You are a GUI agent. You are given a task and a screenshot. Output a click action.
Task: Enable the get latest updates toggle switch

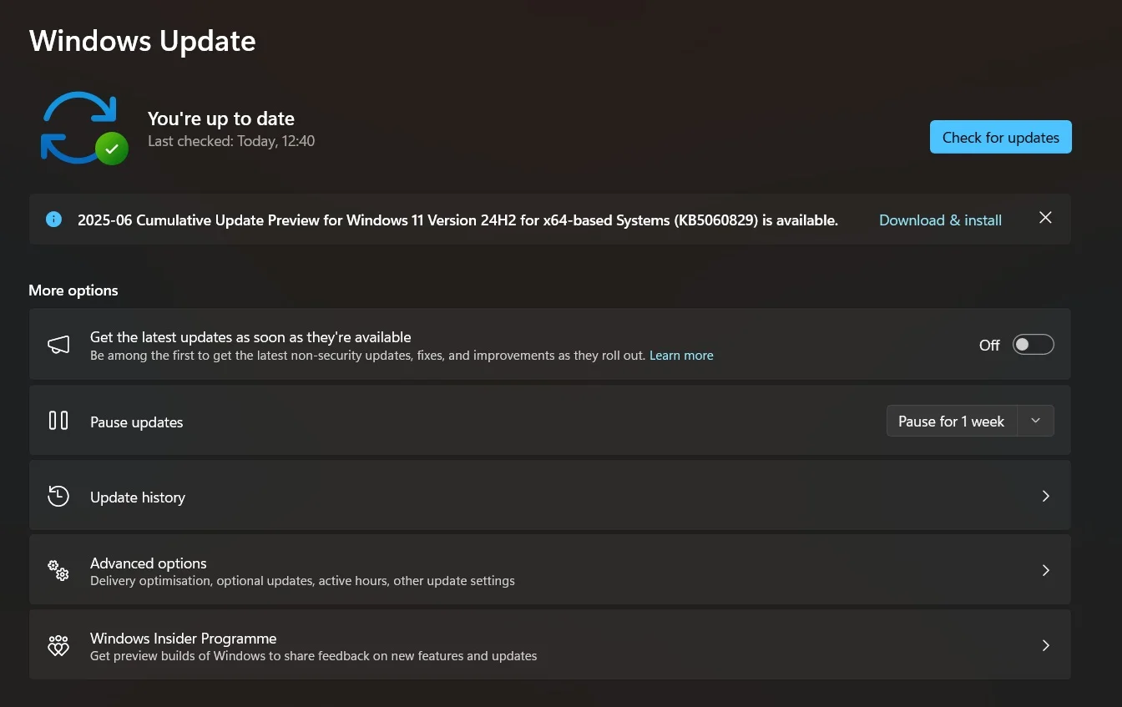1033,345
